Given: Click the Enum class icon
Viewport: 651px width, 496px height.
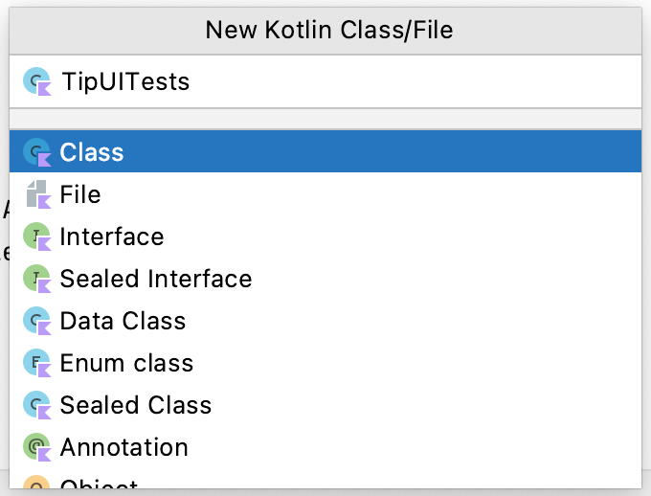Looking at the screenshot, I should click(36, 363).
